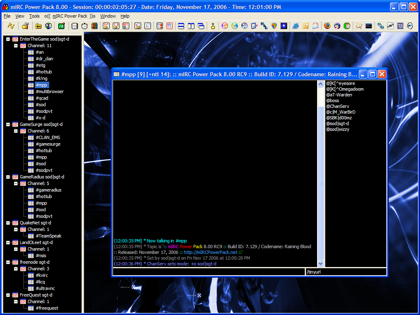Select #dr_clan channel in tree
This screenshot has height=315, width=420.
point(44,59)
